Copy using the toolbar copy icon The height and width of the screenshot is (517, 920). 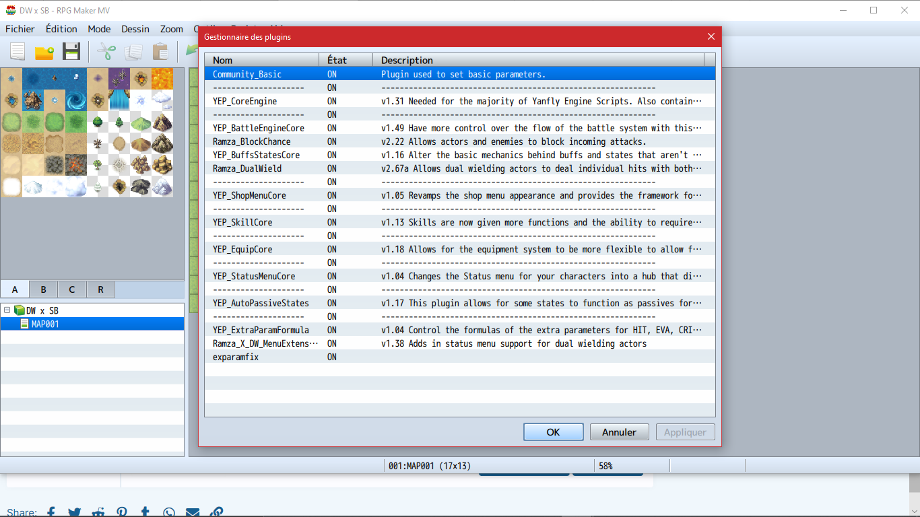pos(133,51)
